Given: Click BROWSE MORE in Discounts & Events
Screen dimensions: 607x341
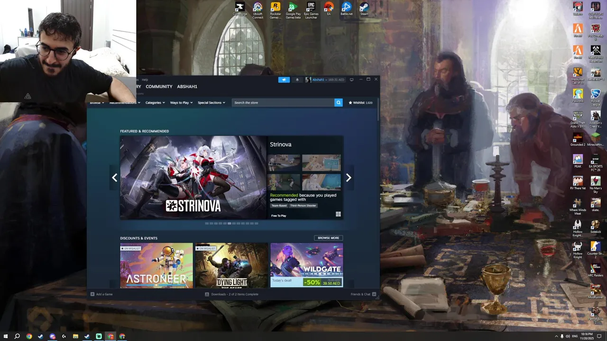Looking at the screenshot, I should (x=328, y=238).
